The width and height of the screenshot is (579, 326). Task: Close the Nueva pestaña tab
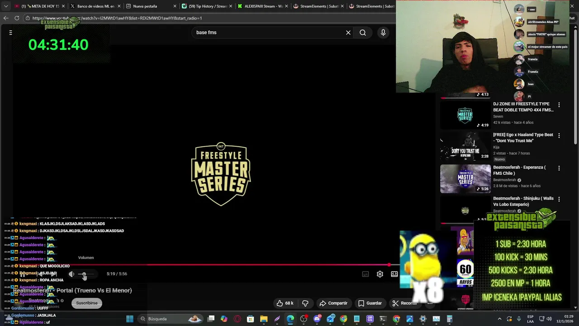click(x=175, y=6)
